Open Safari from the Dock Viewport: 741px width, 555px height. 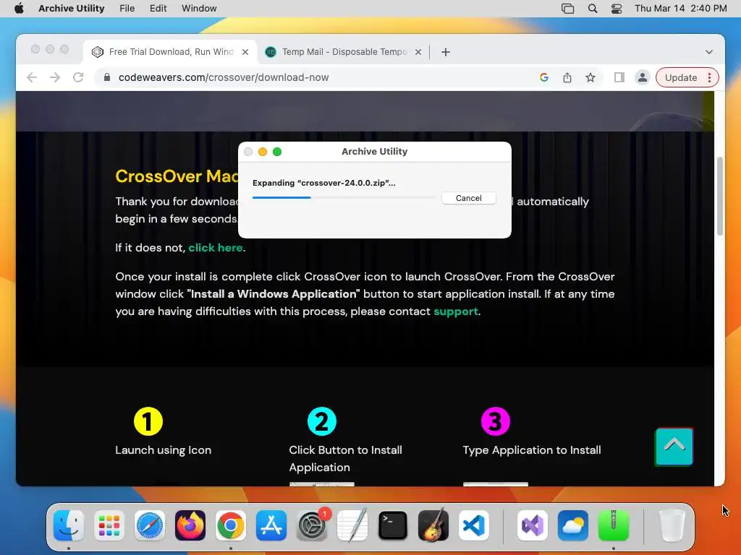(x=150, y=525)
